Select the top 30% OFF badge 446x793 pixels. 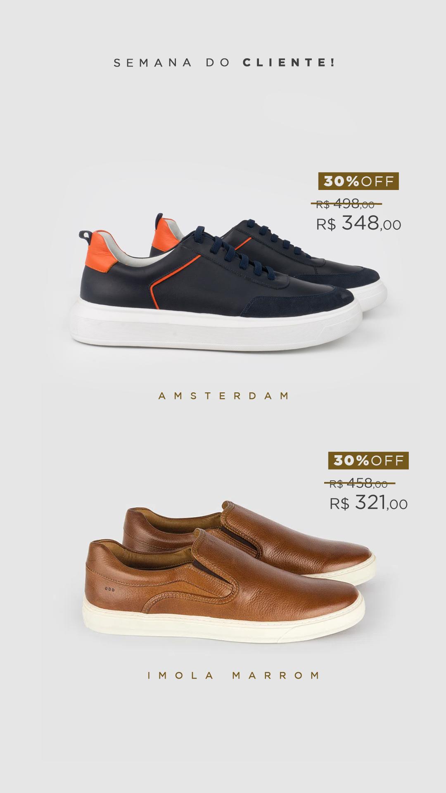click(358, 181)
